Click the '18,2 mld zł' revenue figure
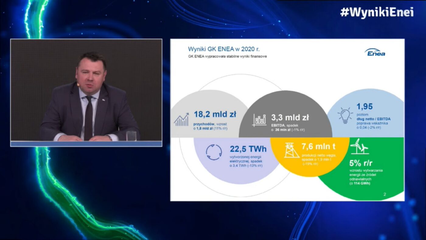The image size is (426, 240). (x=215, y=114)
